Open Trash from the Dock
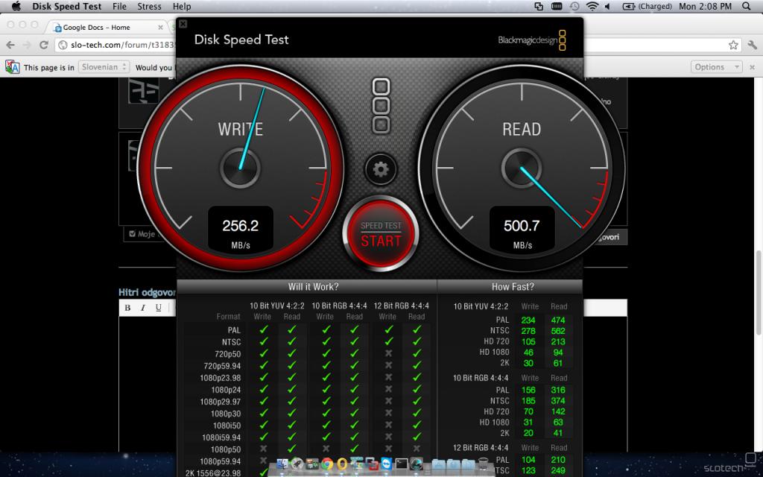Screen dimensions: 763x477 [x=484, y=464]
